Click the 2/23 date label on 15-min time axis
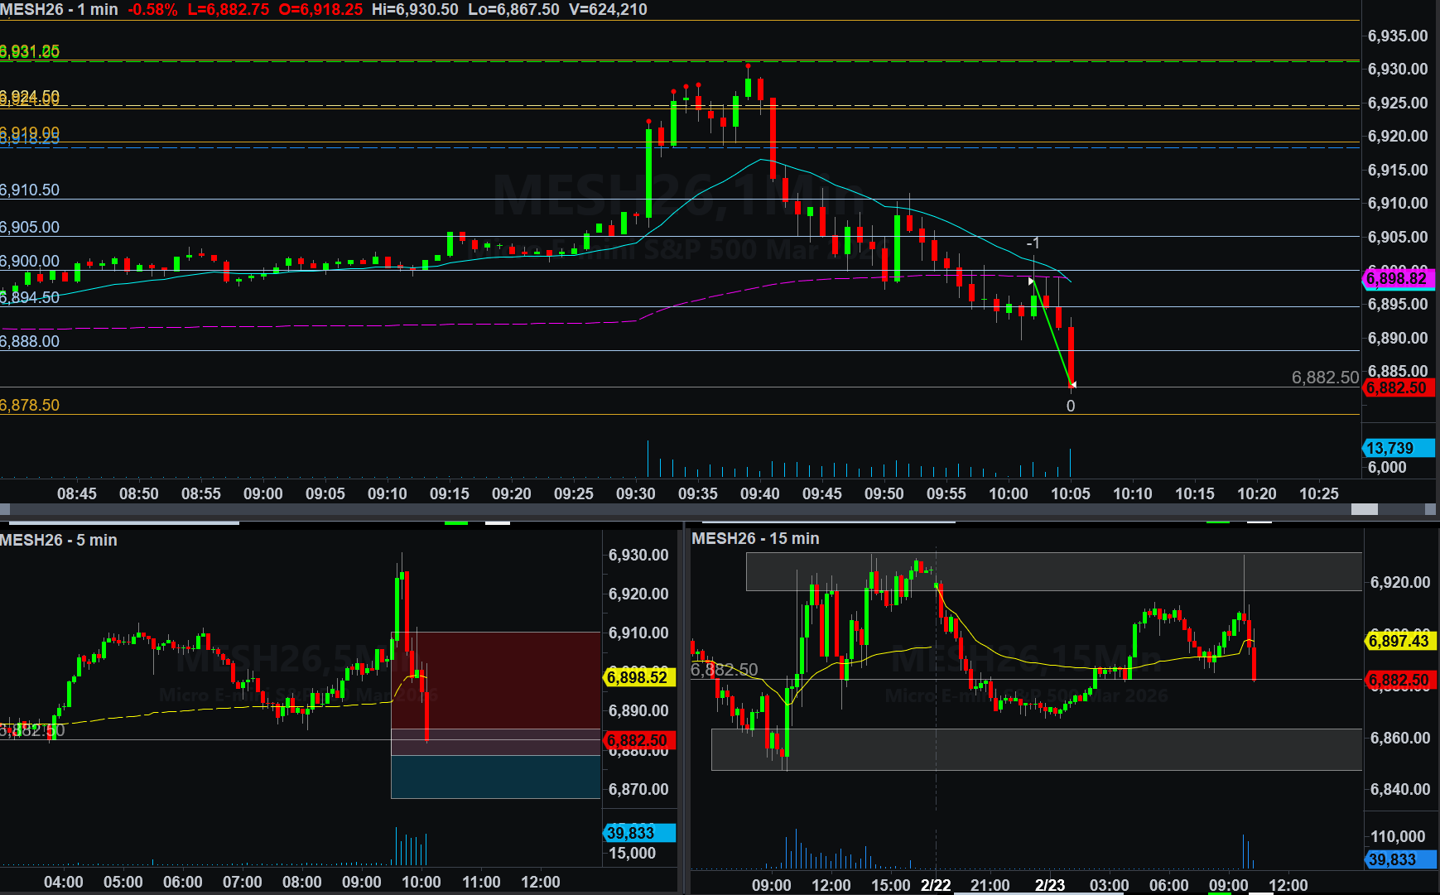Viewport: 1440px width, 895px height. [x=1049, y=885]
